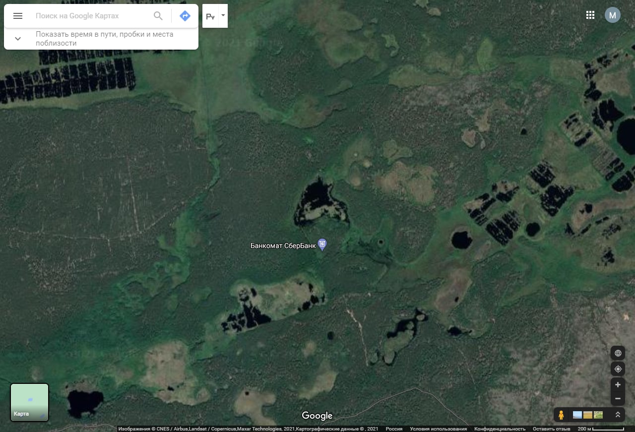
Task: Toggle the globe view button
Action: [x=618, y=353]
